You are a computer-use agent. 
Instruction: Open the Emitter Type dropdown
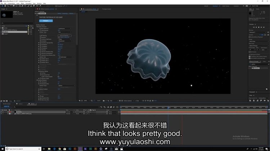tap(64, 32)
